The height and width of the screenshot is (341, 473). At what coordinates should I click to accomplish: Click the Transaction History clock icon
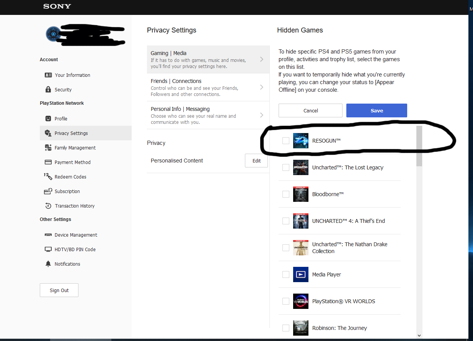48,206
